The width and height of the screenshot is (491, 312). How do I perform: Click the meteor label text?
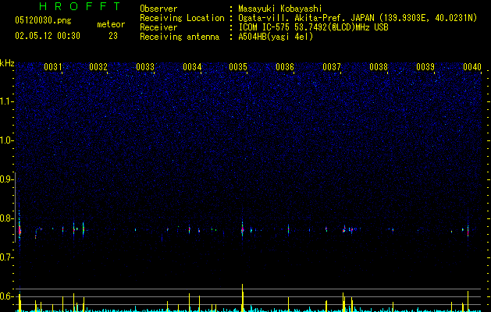point(111,24)
